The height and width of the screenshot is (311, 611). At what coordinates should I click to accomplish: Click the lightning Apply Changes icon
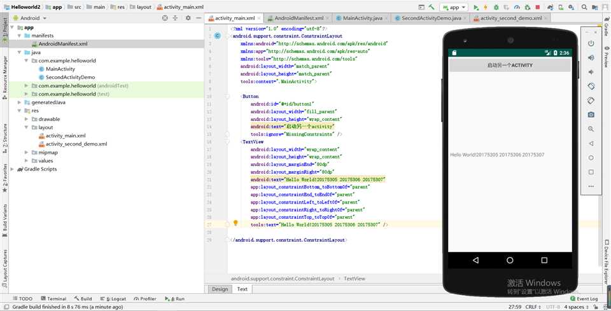[x=486, y=7]
